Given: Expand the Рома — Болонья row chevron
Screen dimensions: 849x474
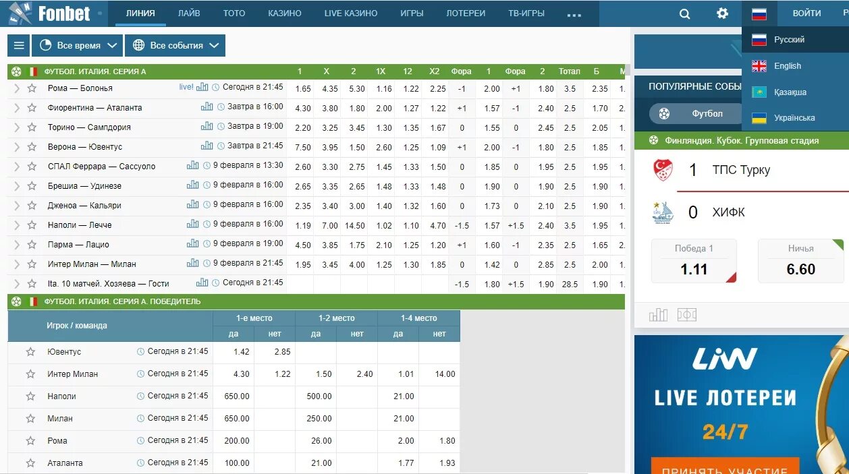Looking at the screenshot, I should point(16,88).
